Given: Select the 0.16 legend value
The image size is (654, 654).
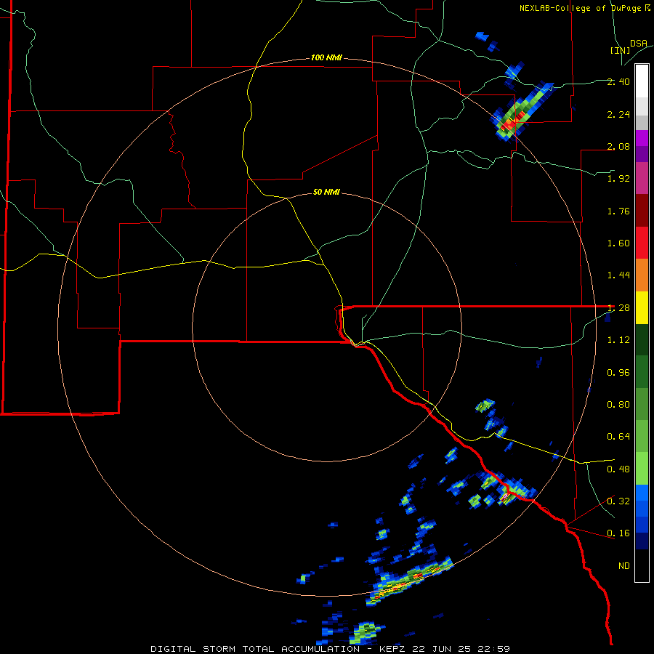Looking at the screenshot, I should [618, 533].
